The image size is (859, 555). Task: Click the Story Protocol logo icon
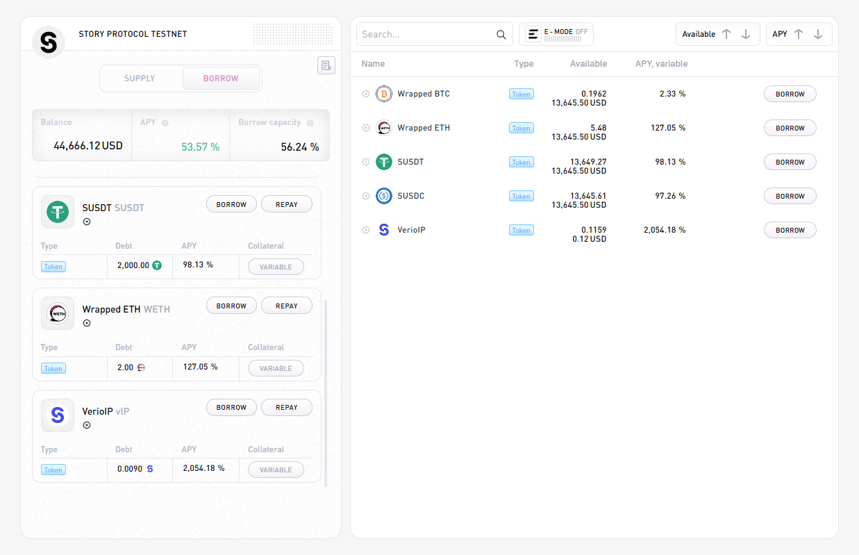49,42
